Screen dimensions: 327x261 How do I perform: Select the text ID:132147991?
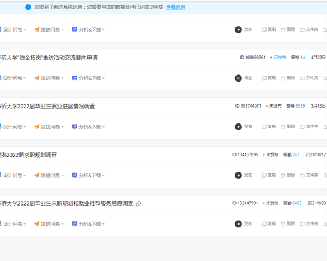[245, 203]
